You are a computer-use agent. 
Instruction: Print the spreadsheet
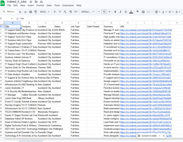[x=30, y=12]
